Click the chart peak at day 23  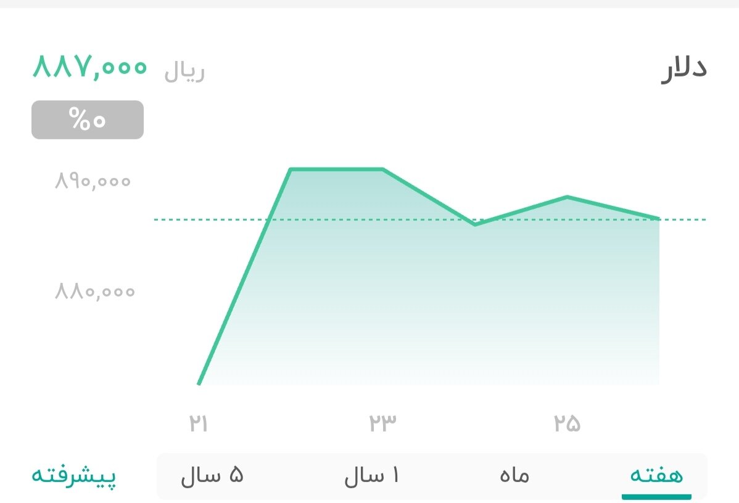pos(383,168)
